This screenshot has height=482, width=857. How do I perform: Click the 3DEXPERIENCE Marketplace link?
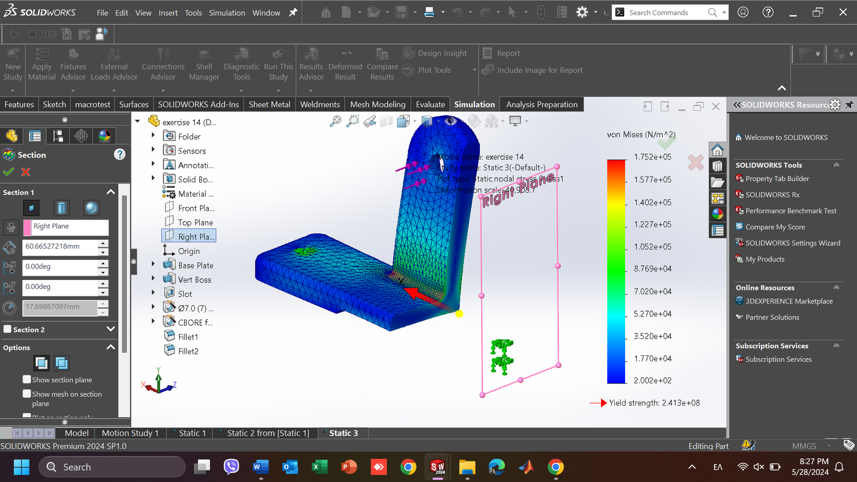coord(788,301)
